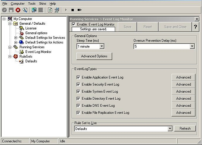Expand Default Settings for Services node
The image size is (202, 145).
16,38
